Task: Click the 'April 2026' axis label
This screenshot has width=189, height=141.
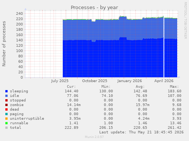Action: 164,81
